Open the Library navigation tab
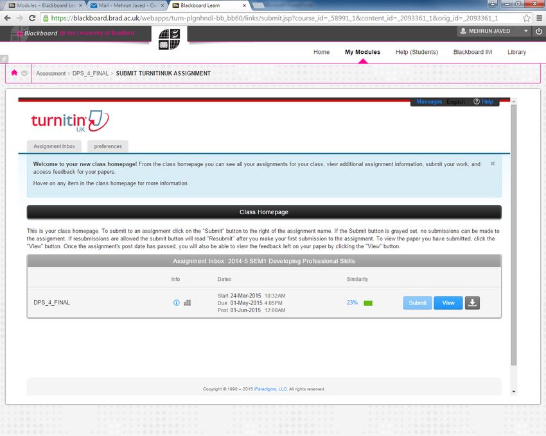546x436 pixels. [x=516, y=52]
